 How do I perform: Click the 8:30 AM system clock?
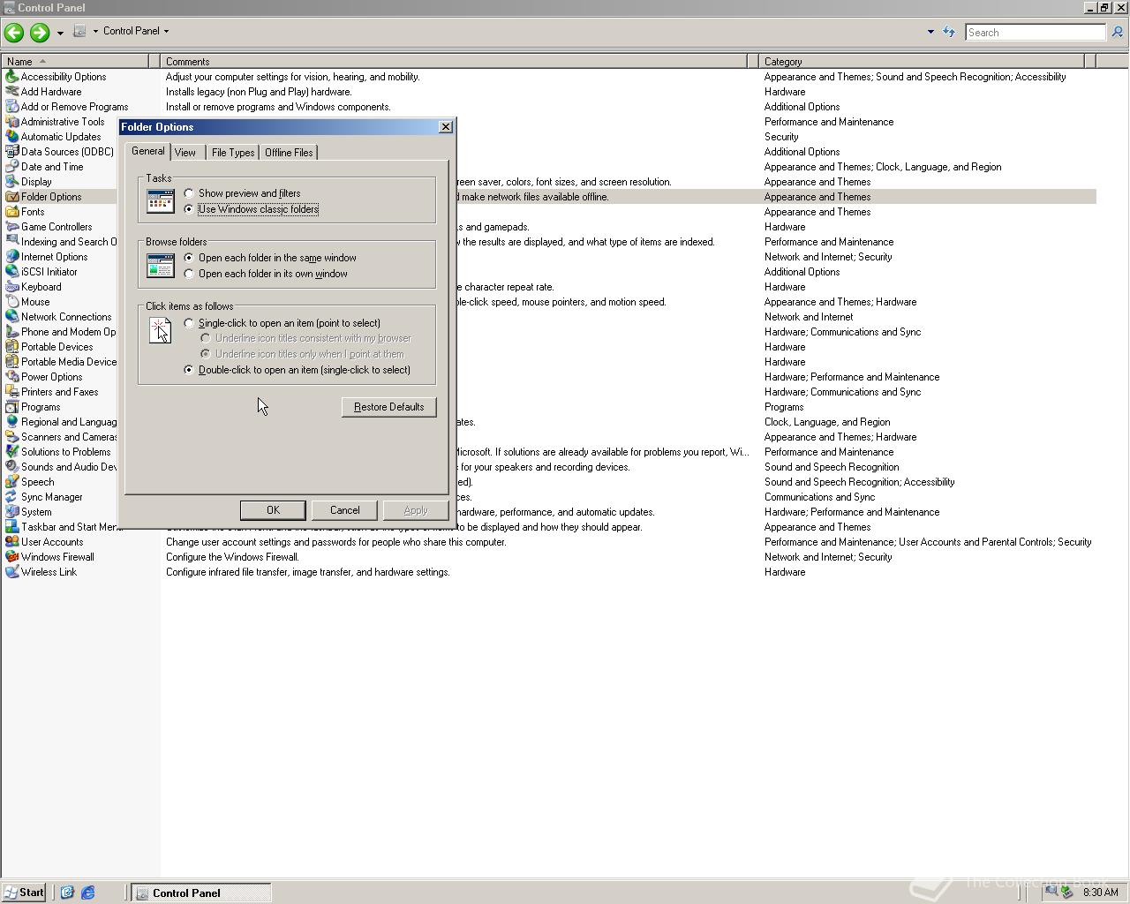[x=1100, y=893]
